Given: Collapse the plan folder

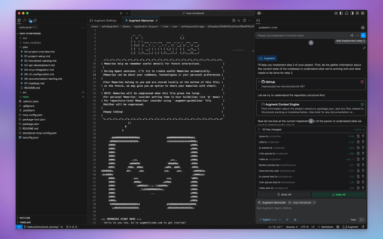Looking at the screenshot, I should (x=25, y=47).
